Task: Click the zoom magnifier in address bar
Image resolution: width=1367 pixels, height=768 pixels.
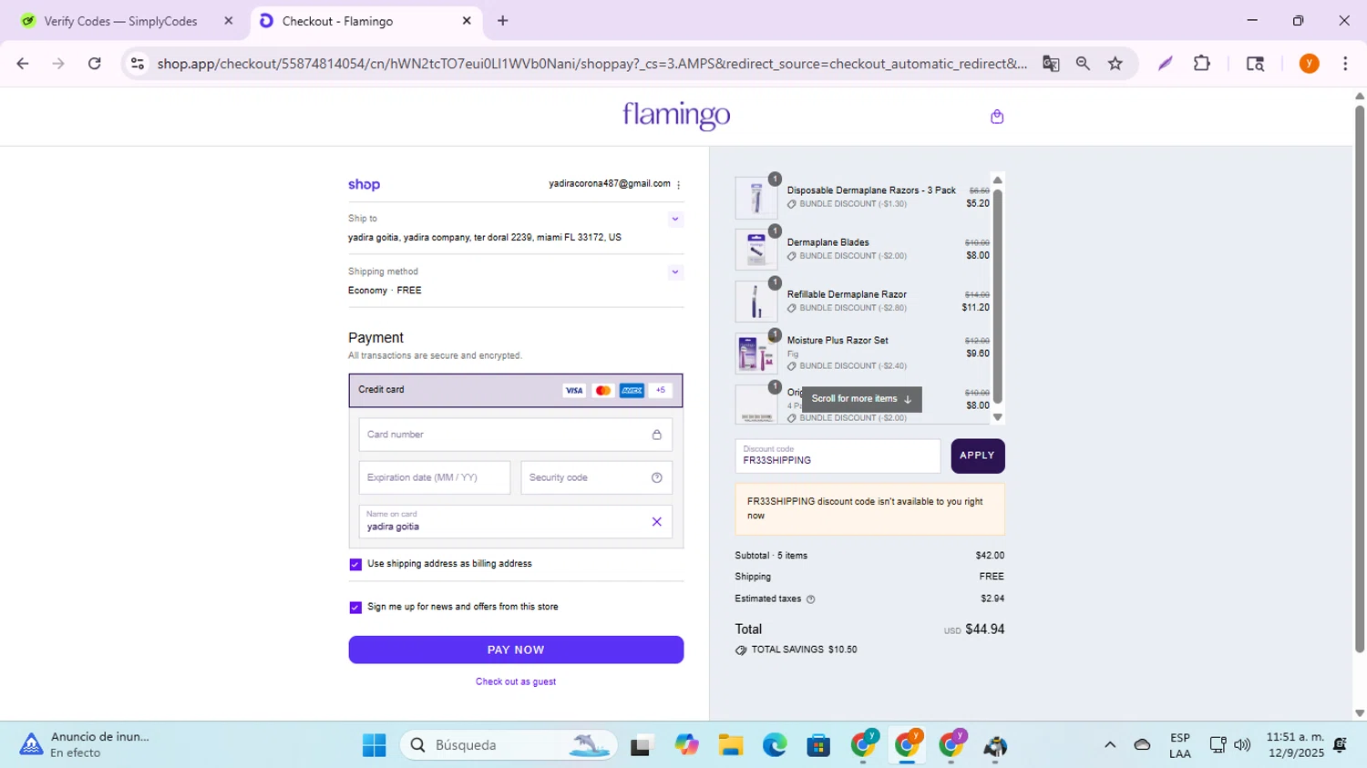Action: click(1083, 64)
